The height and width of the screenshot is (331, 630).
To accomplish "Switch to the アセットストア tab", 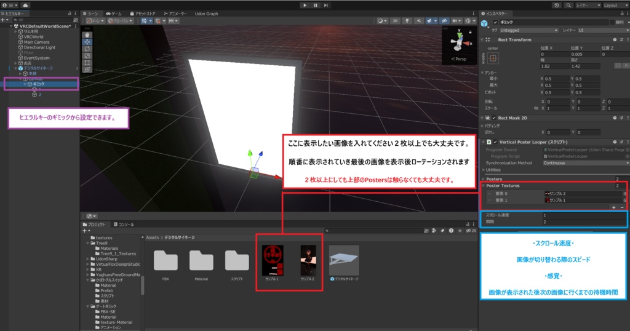I will [142, 14].
